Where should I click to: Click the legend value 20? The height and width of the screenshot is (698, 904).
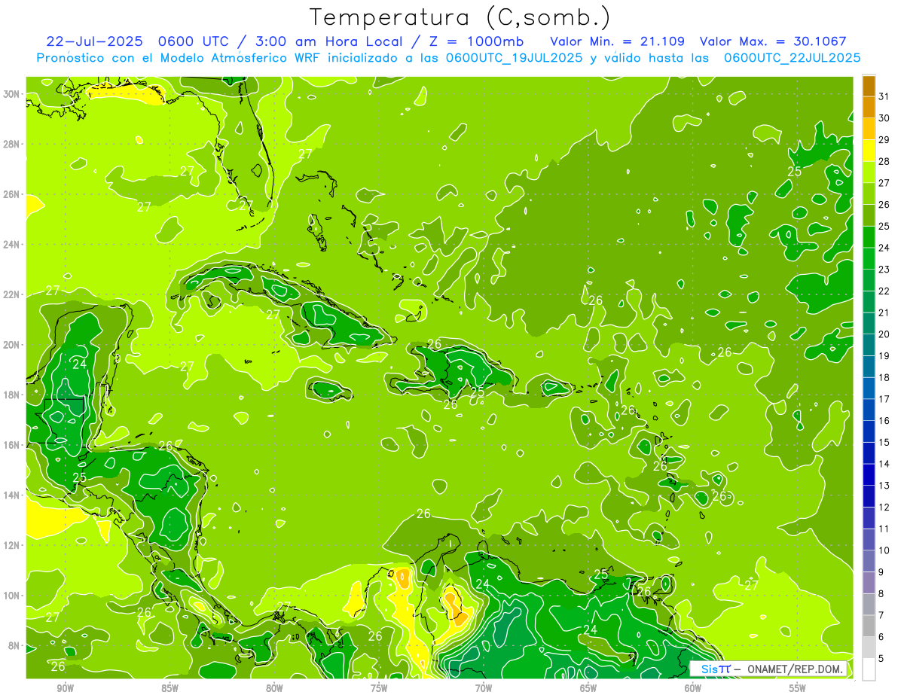[x=884, y=334]
